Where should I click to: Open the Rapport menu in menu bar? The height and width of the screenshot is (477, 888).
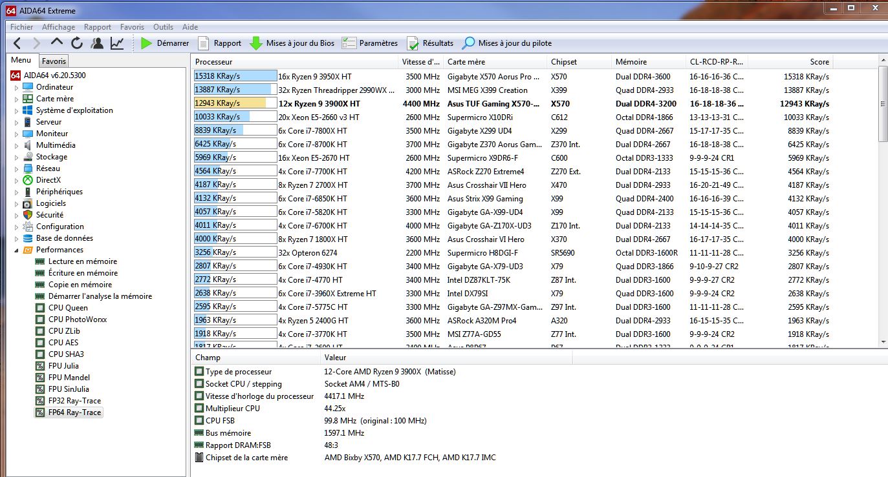pyautogui.click(x=98, y=27)
